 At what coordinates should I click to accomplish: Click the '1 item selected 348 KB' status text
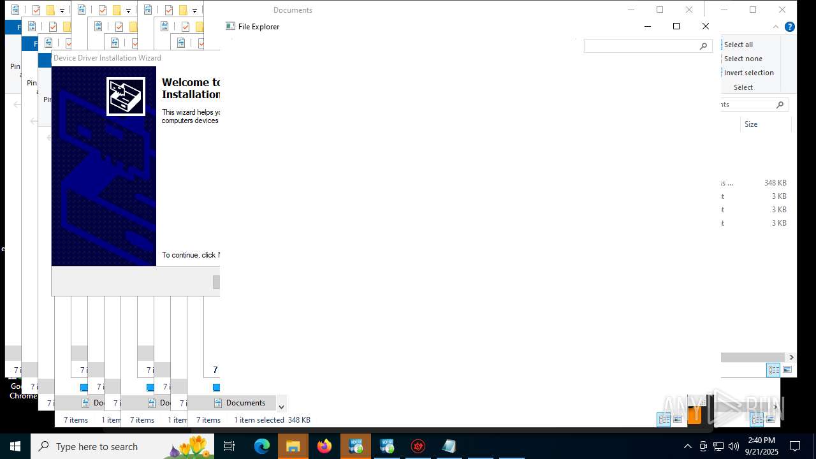tap(272, 420)
